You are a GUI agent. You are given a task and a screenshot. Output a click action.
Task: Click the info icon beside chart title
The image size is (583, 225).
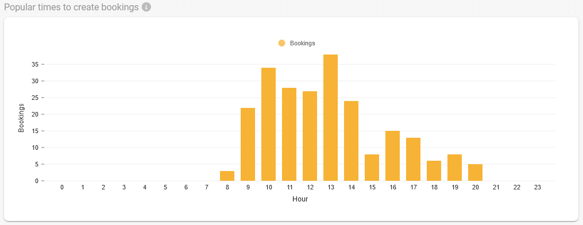(x=146, y=7)
